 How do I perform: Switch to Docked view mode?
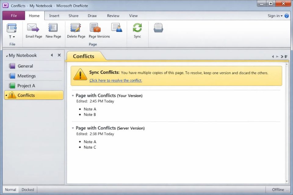(27, 190)
